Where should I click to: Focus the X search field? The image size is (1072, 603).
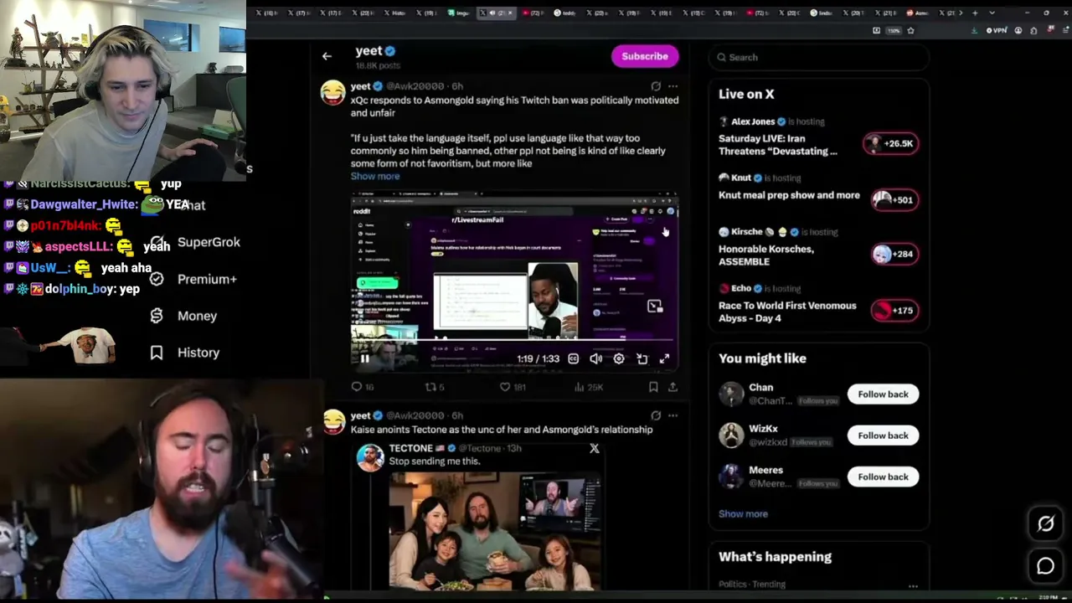[819, 57]
